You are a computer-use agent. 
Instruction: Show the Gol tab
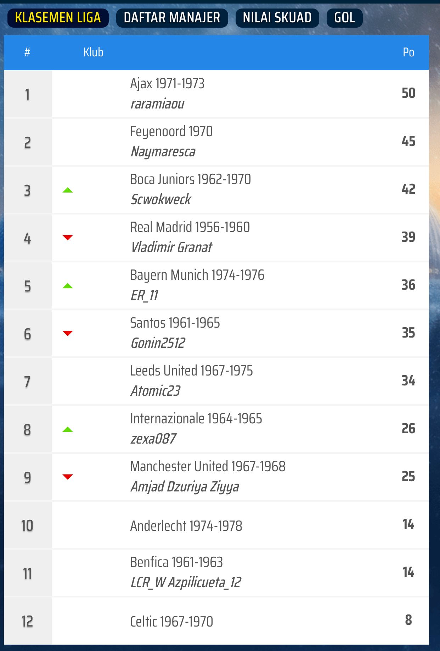point(344,18)
